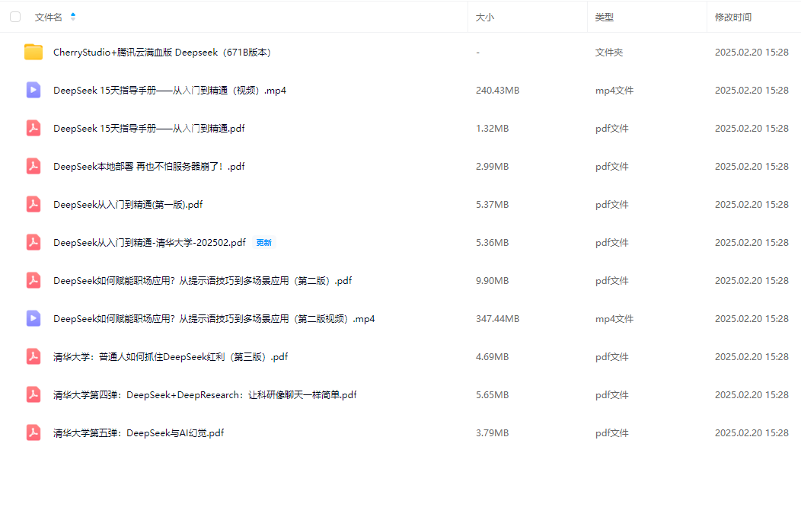This screenshot has height=520, width=801.
Task: Open DeepSeek 15天指导手册 (视频).mp4
Action: pyautogui.click(x=170, y=91)
